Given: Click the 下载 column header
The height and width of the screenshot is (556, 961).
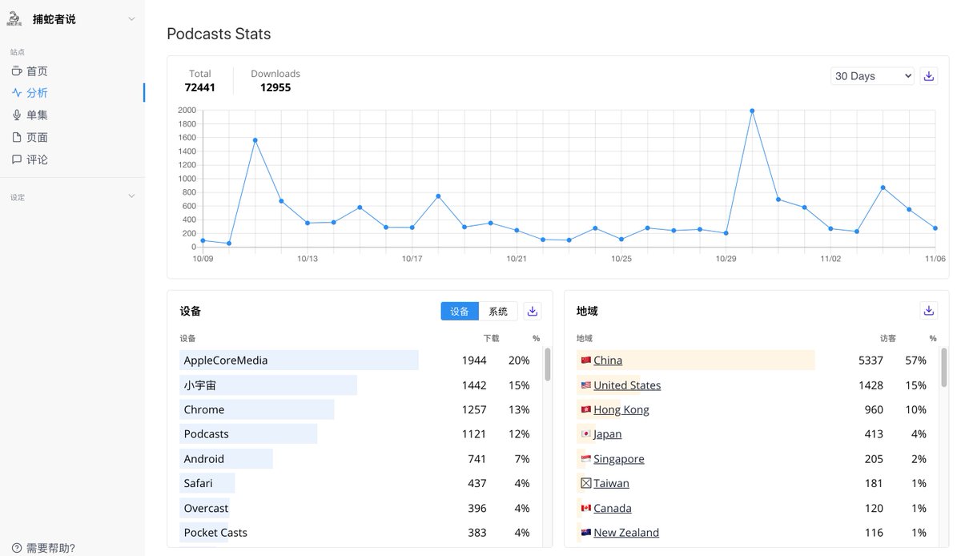Looking at the screenshot, I should (x=491, y=339).
